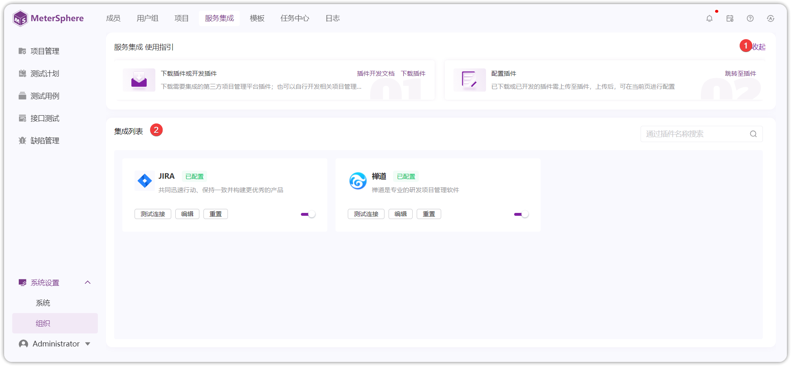Click the 系统设置 monitor icon
Screen dimensions: 791x366
(x=22, y=283)
